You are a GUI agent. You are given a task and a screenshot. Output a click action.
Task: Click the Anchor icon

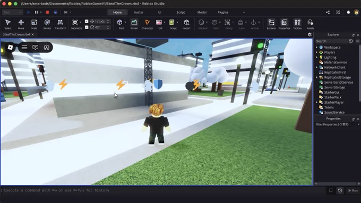click(x=253, y=22)
